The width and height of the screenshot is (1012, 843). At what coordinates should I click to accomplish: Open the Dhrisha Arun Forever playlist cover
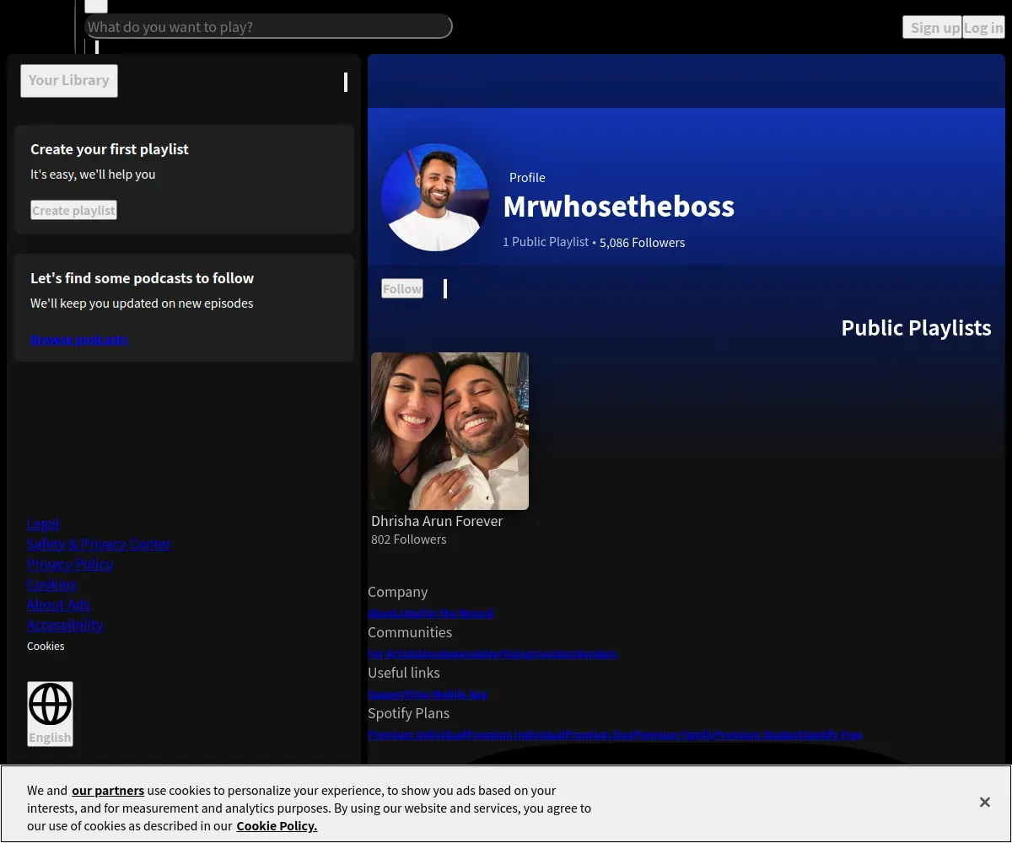coord(449,431)
